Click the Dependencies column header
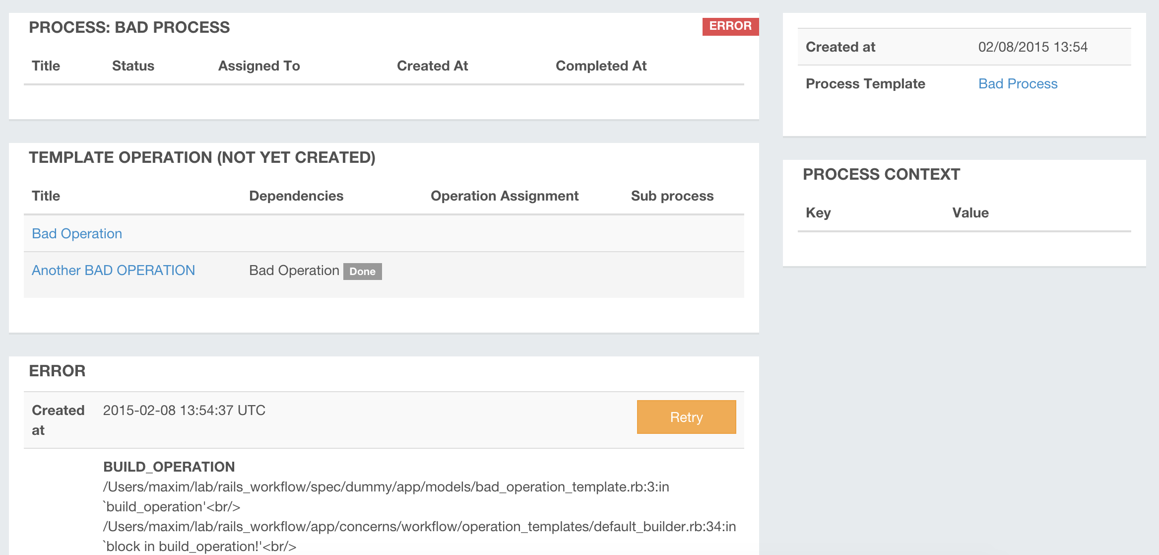 coord(296,196)
